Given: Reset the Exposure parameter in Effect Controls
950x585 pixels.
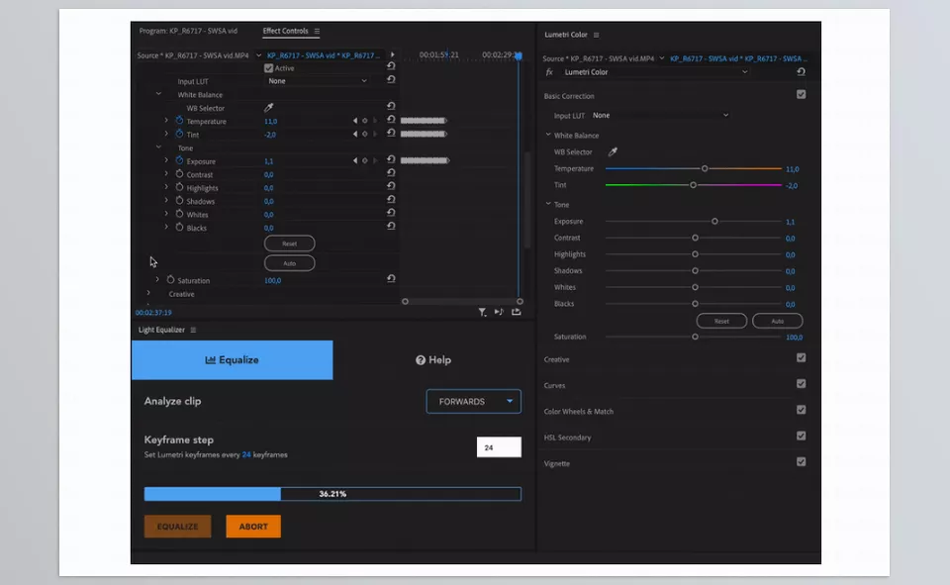Looking at the screenshot, I should click(x=391, y=159).
